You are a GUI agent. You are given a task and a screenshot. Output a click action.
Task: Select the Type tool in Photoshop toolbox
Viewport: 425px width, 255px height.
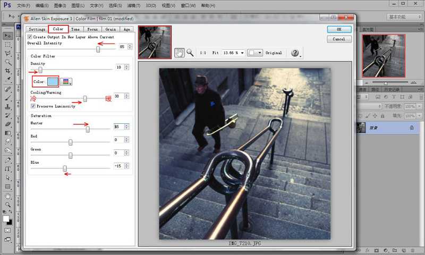(x=8, y=169)
